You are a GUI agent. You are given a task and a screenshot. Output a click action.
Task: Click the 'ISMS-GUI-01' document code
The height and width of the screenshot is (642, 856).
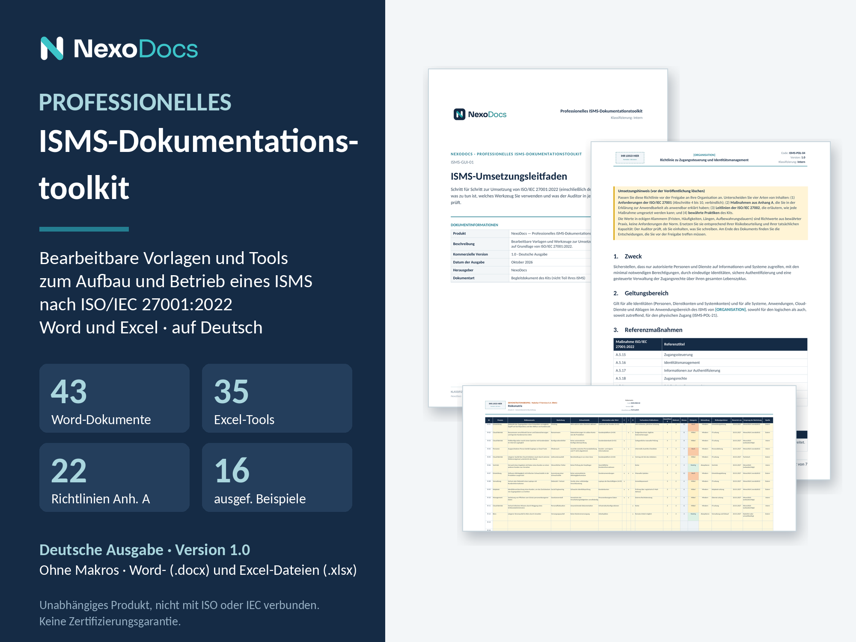(462, 162)
